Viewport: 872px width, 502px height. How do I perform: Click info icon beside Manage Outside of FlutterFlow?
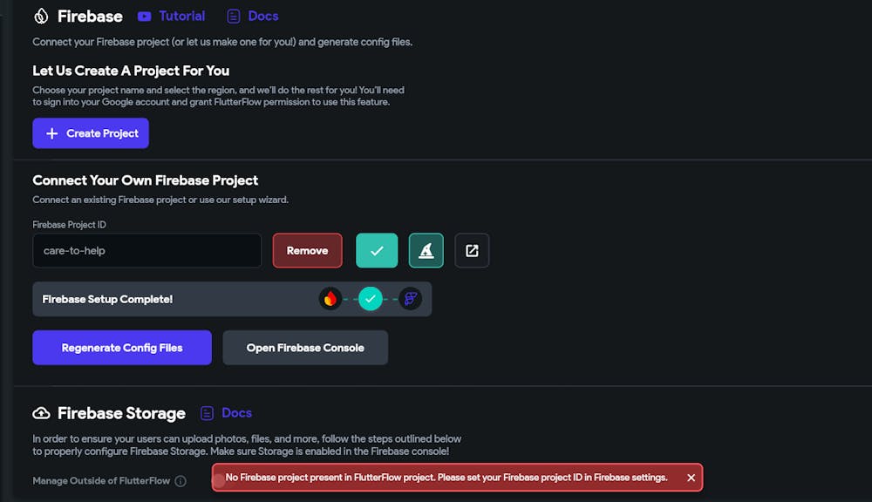[x=181, y=481]
